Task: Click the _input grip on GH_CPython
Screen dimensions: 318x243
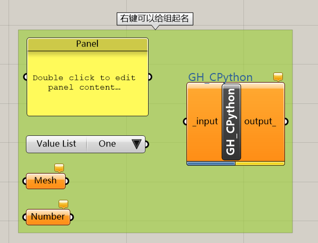Action: (x=185, y=122)
